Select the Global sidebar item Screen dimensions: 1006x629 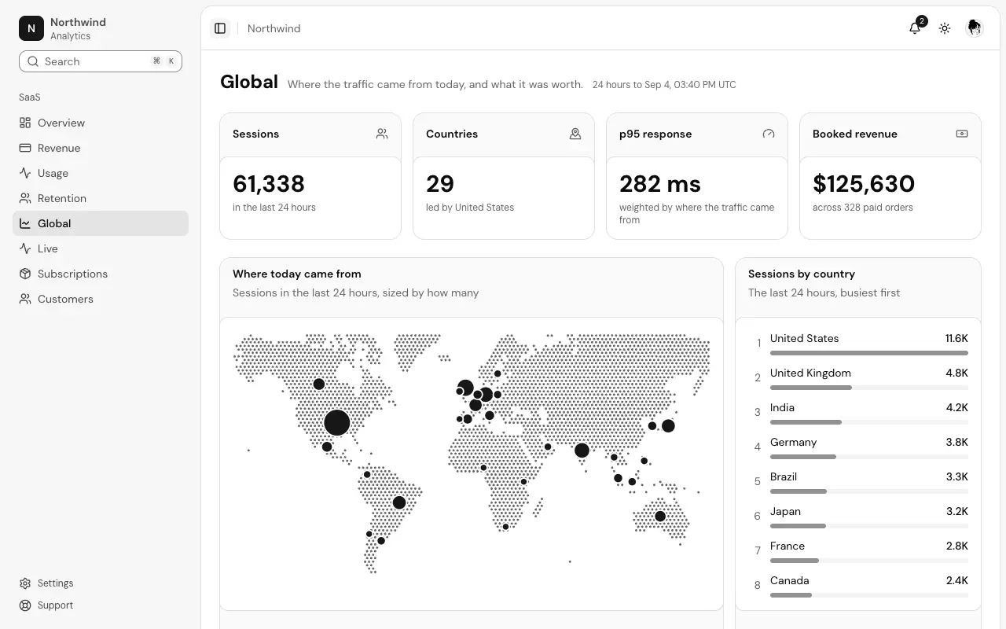[x=101, y=223]
